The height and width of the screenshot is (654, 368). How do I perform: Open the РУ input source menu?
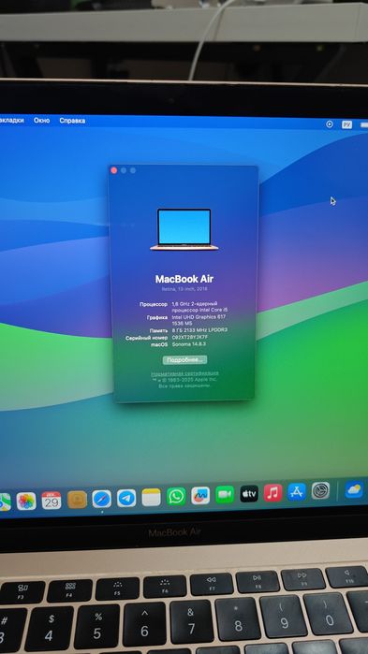[346, 124]
